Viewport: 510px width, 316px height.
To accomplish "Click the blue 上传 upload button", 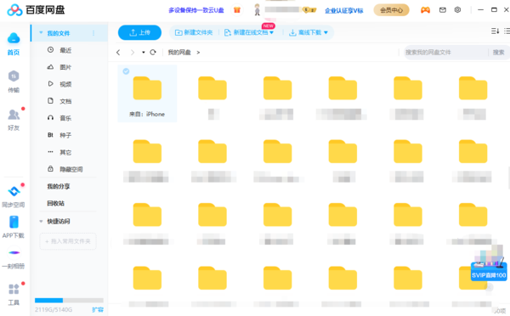I will [x=139, y=32].
